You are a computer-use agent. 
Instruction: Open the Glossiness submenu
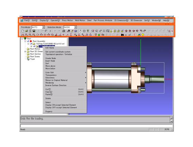(65, 78)
